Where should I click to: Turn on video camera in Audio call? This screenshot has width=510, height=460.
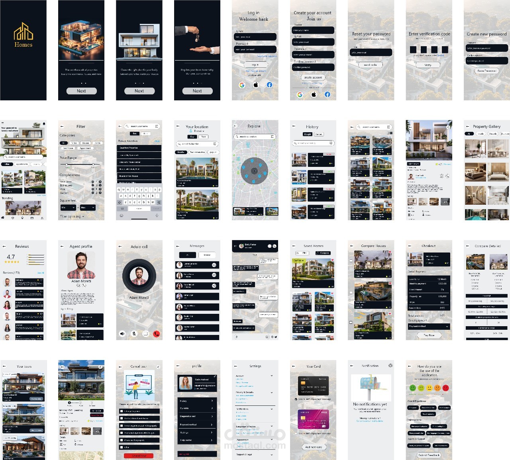(145, 334)
